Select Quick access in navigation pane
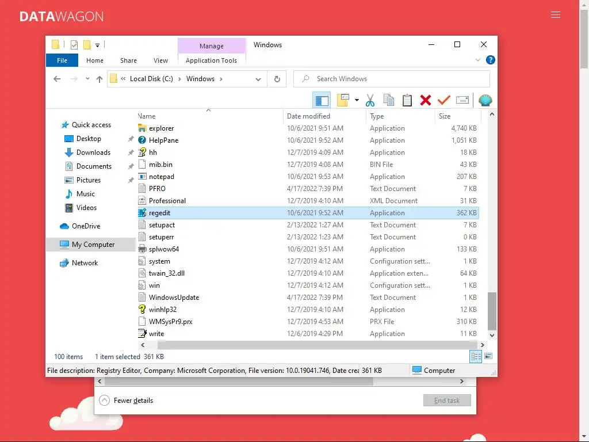589x442 pixels. 91,125
